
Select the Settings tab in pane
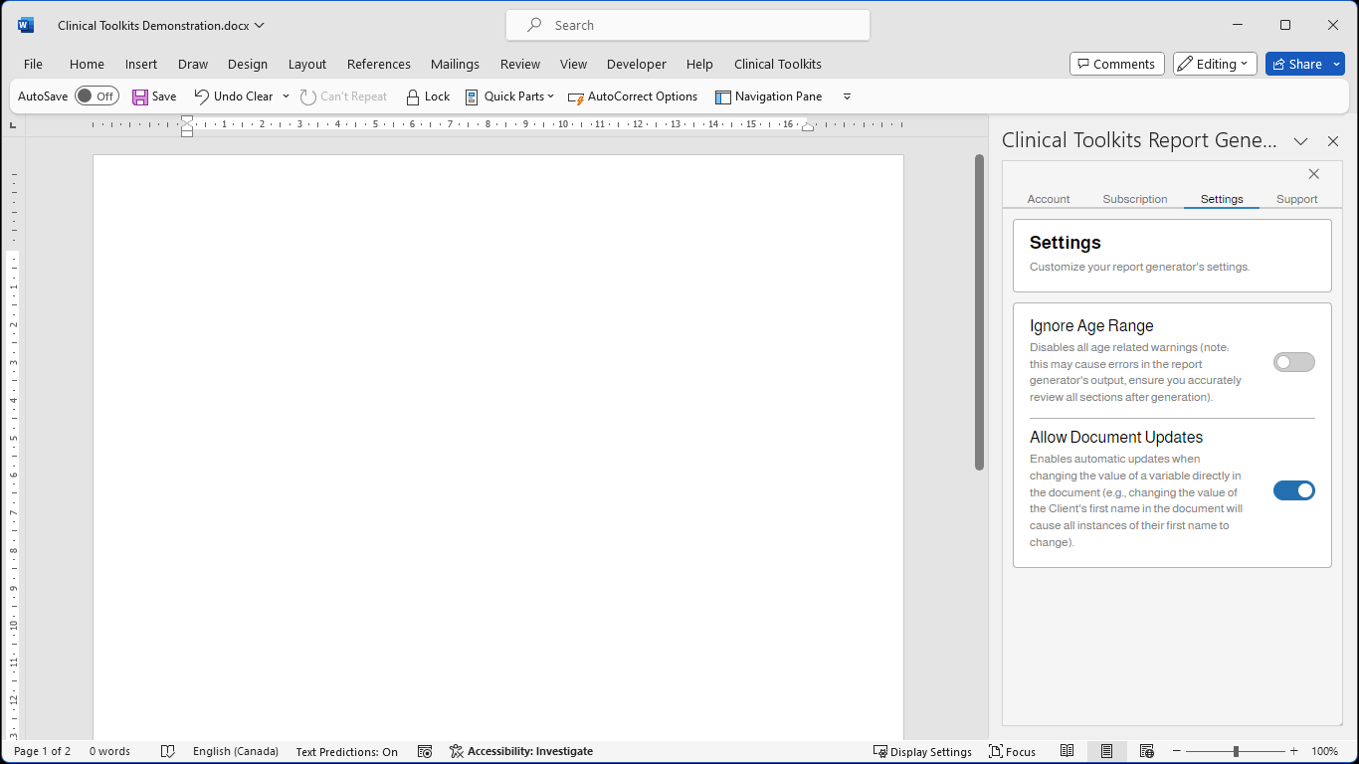click(x=1222, y=199)
